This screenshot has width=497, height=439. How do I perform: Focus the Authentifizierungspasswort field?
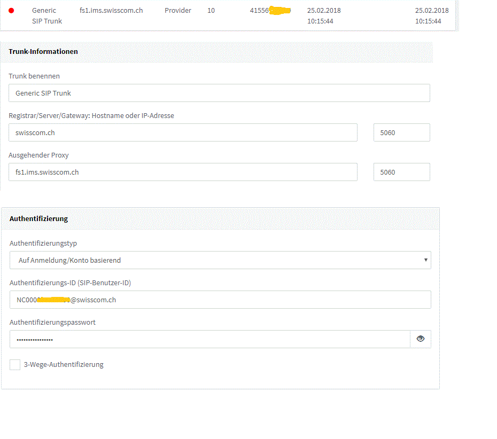coord(209,339)
